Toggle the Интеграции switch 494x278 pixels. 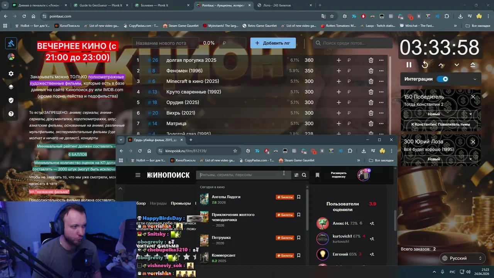(443, 79)
